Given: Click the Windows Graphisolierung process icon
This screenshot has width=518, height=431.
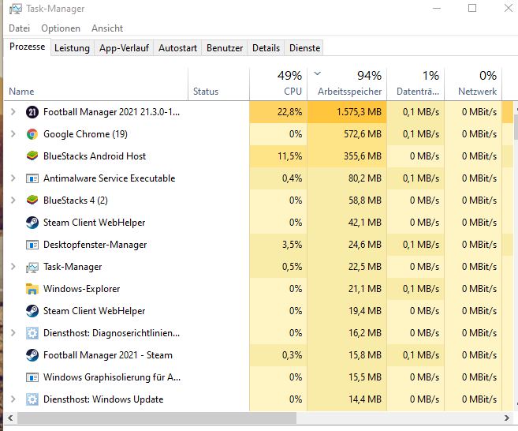Looking at the screenshot, I should tap(32, 377).
